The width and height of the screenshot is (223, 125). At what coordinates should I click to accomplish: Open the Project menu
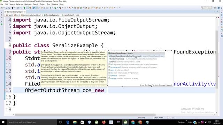43,5
